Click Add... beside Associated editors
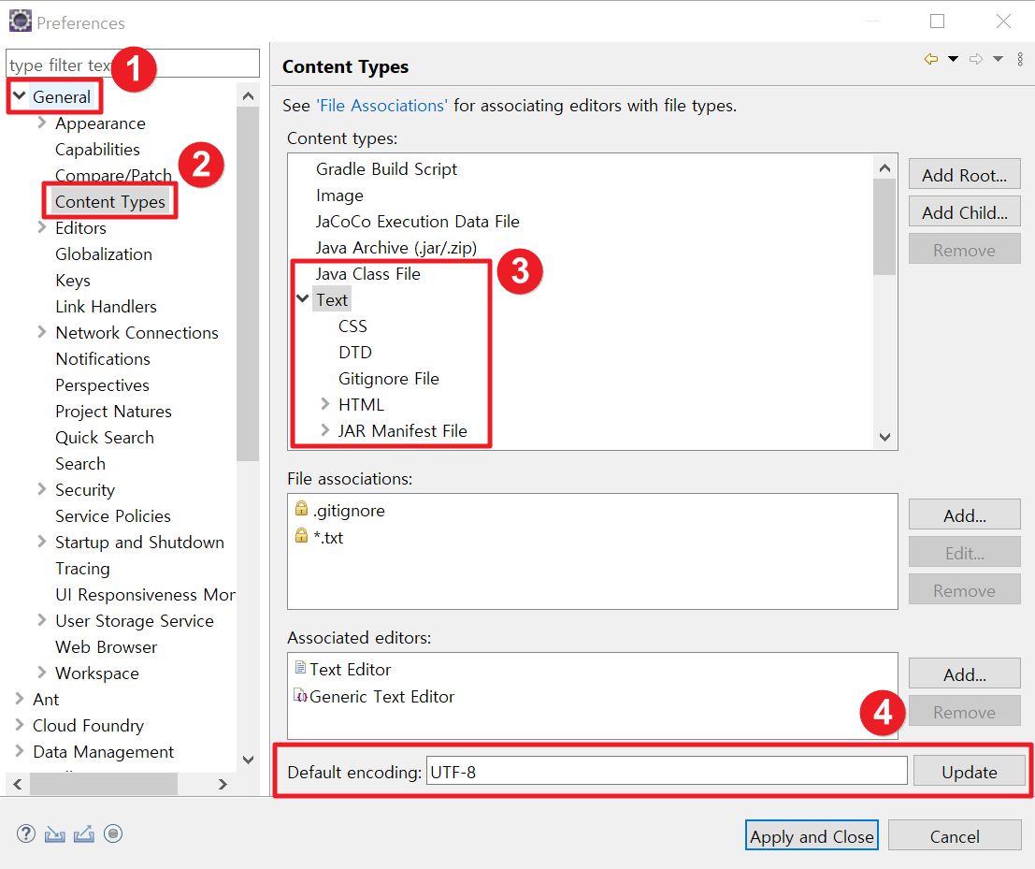This screenshot has height=869, width=1035. [x=964, y=674]
